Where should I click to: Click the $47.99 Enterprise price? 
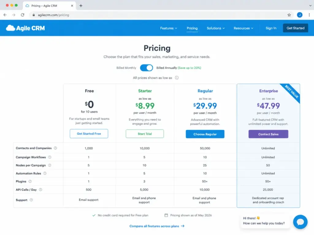pos(268,106)
